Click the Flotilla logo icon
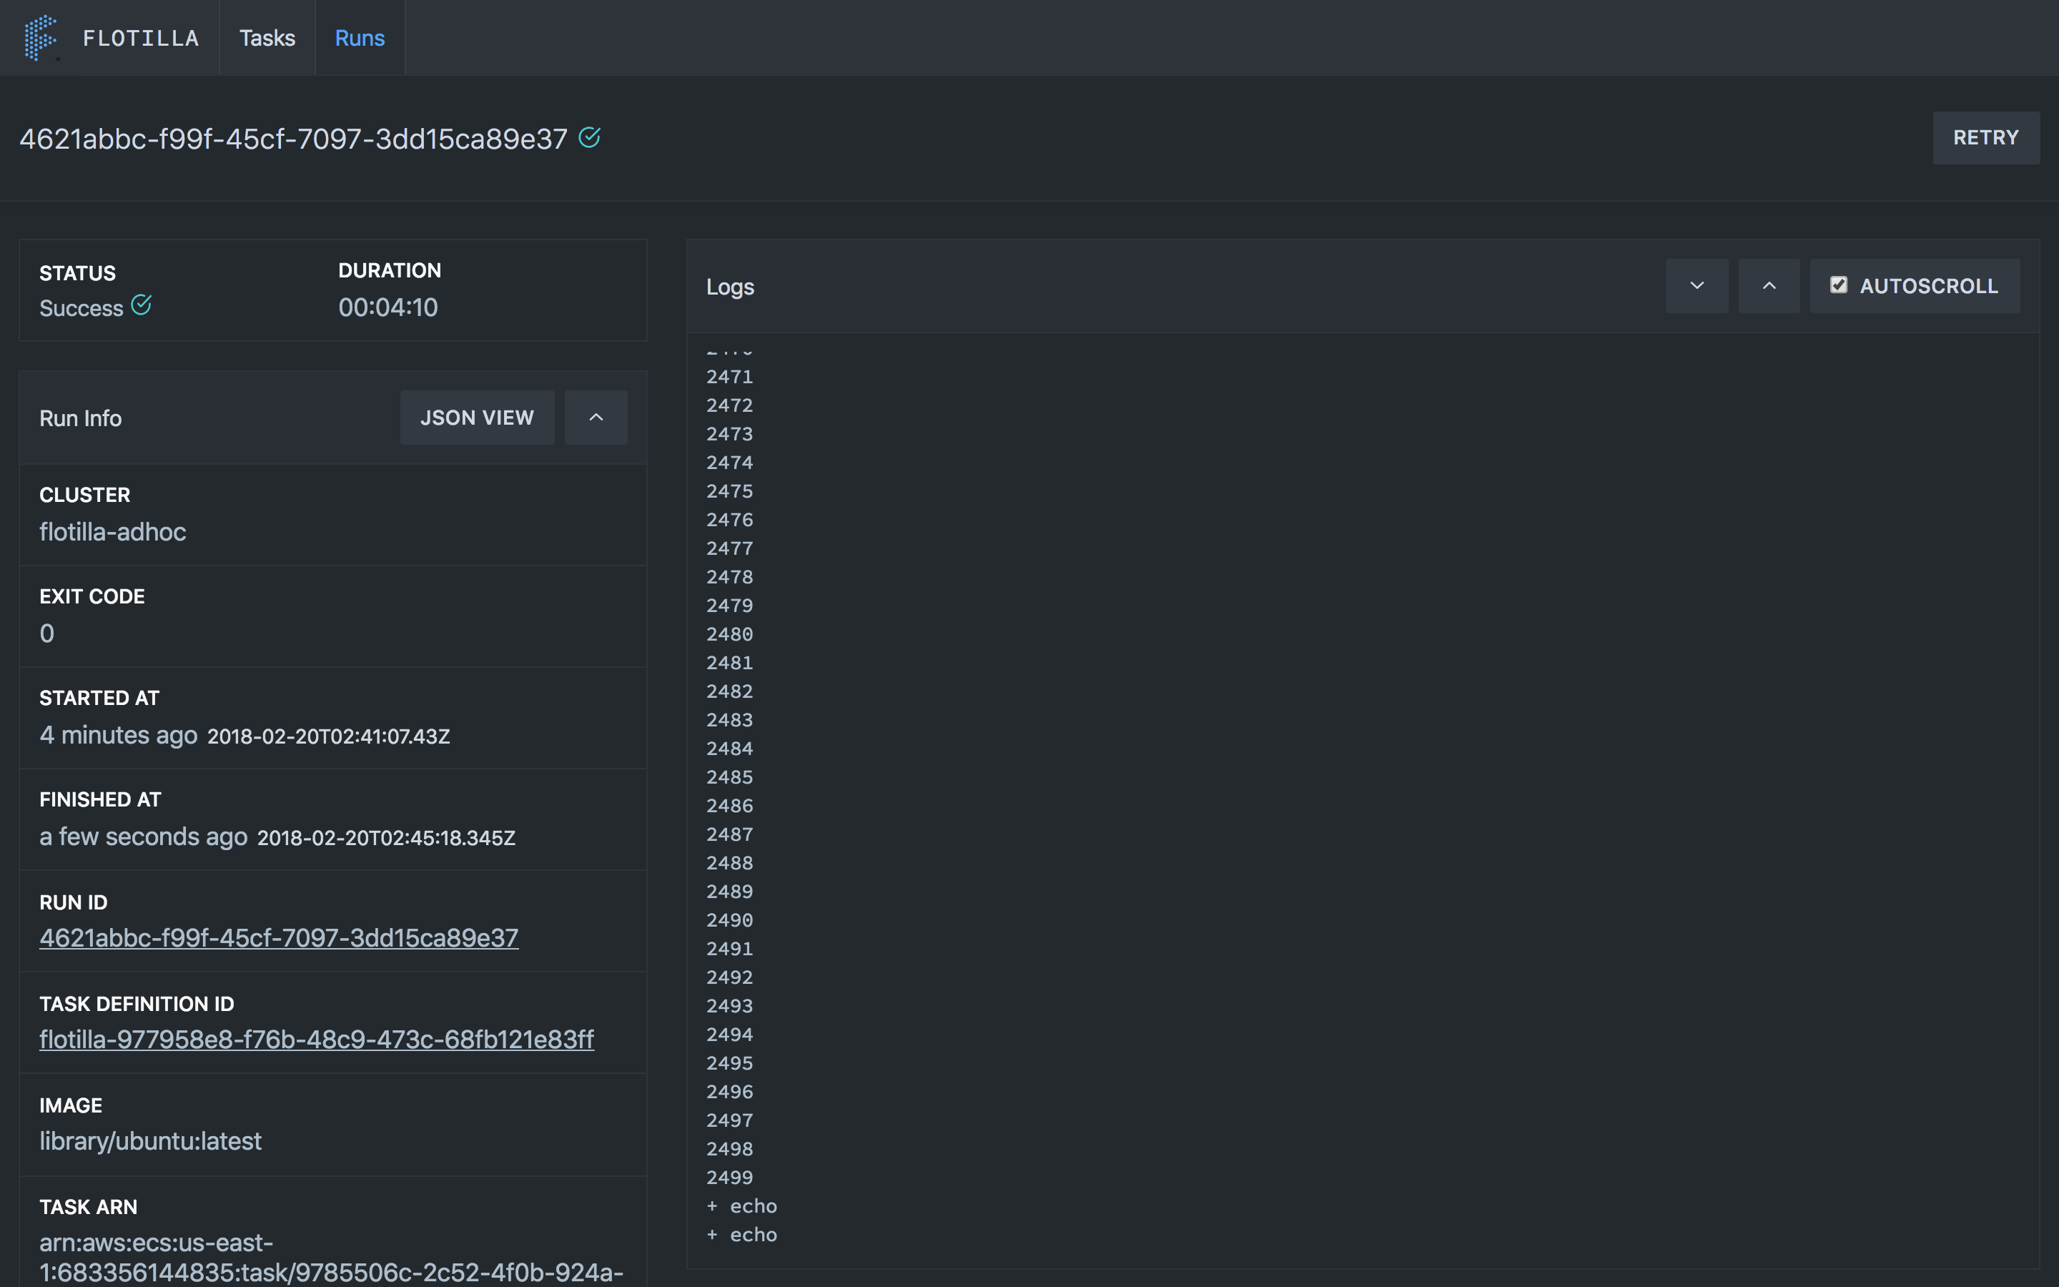This screenshot has width=2059, height=1287. click(x=40, y=37)
